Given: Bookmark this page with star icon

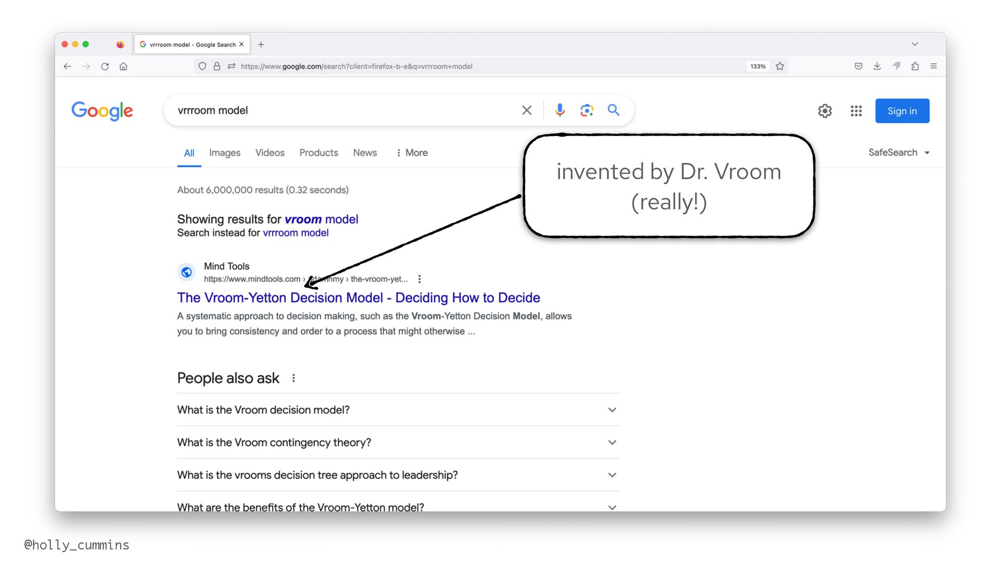Looking at the screenshot, I should pos(780,66).
